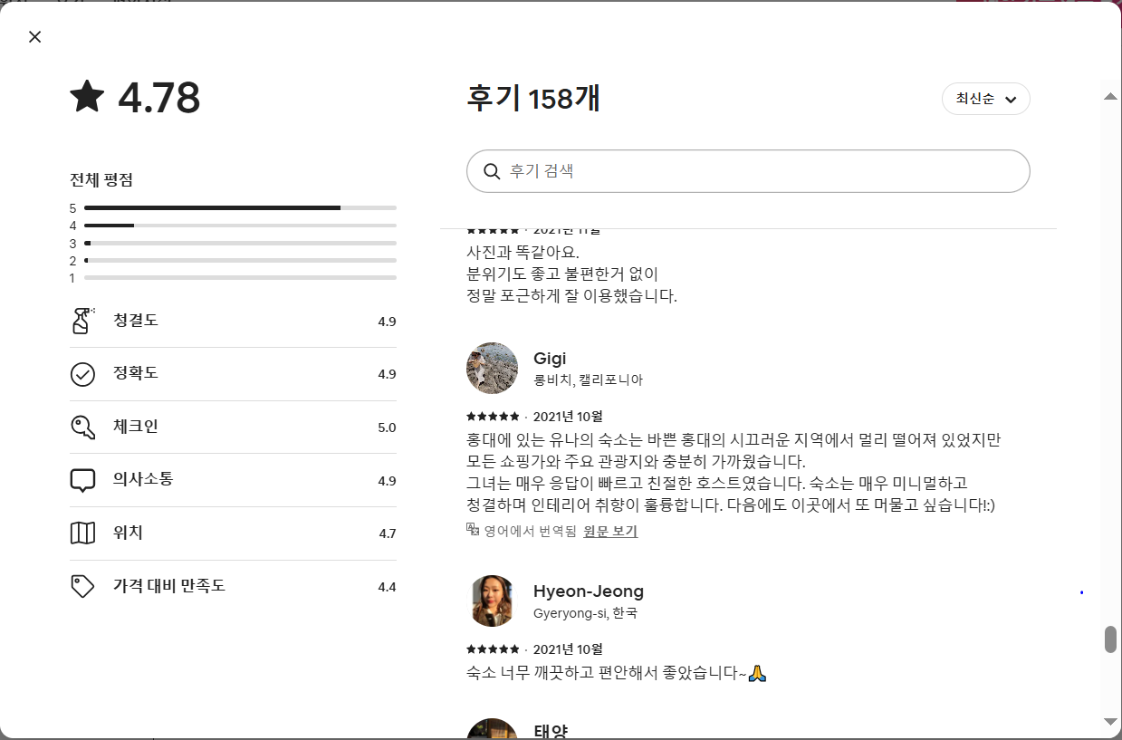This screenshot has width=1122, height=740.
Task: Click the scrollbar up arrow
Action: click(1110, 97)
